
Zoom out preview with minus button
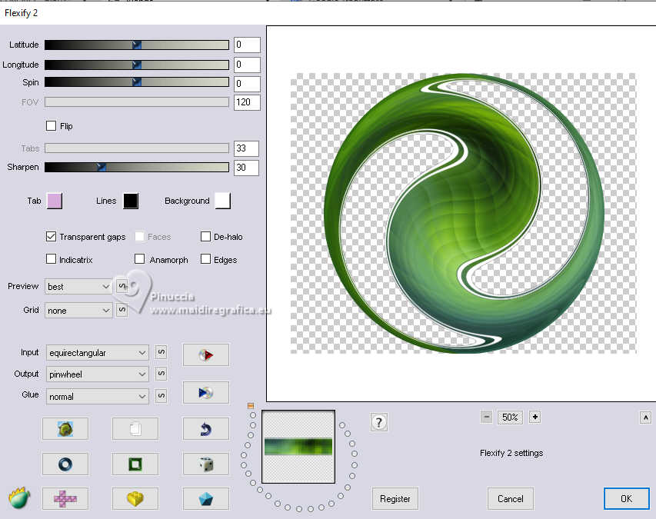pos(486,417)
